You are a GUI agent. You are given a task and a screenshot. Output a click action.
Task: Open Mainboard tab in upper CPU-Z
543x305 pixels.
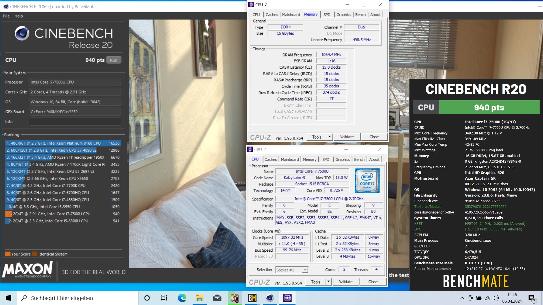point(291,15)
